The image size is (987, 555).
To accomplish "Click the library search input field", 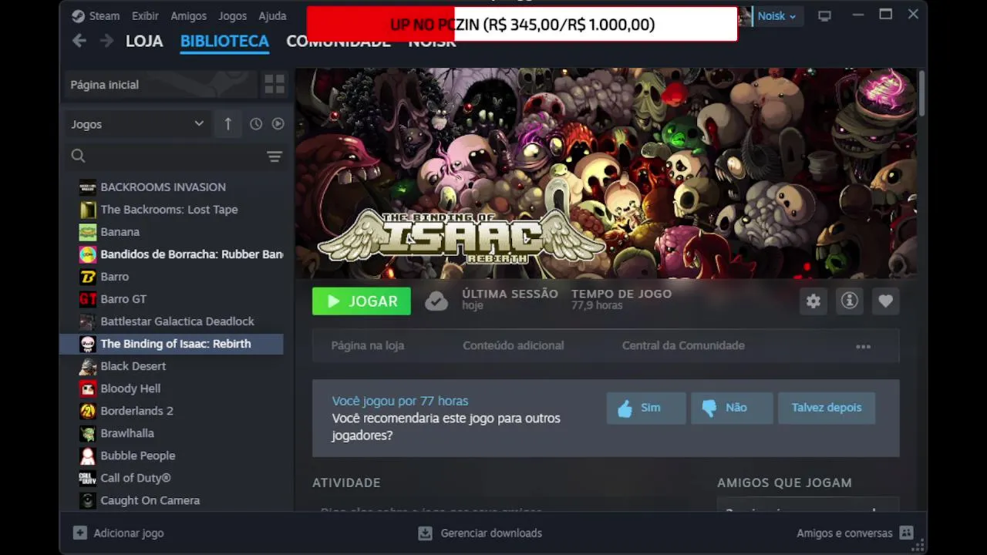I will pos(176,156).
